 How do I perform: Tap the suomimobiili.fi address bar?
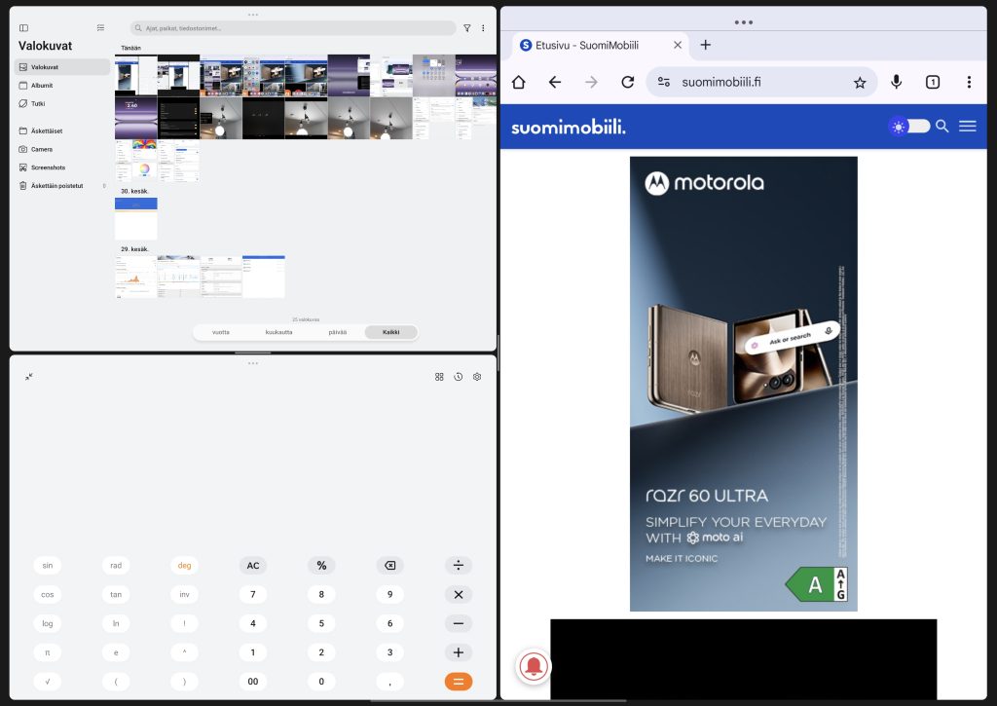click(x=761, y=82)
